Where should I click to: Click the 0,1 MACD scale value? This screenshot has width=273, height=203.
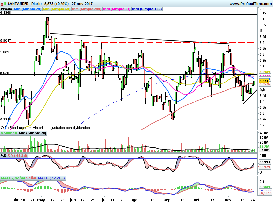(x=262, y=182)
